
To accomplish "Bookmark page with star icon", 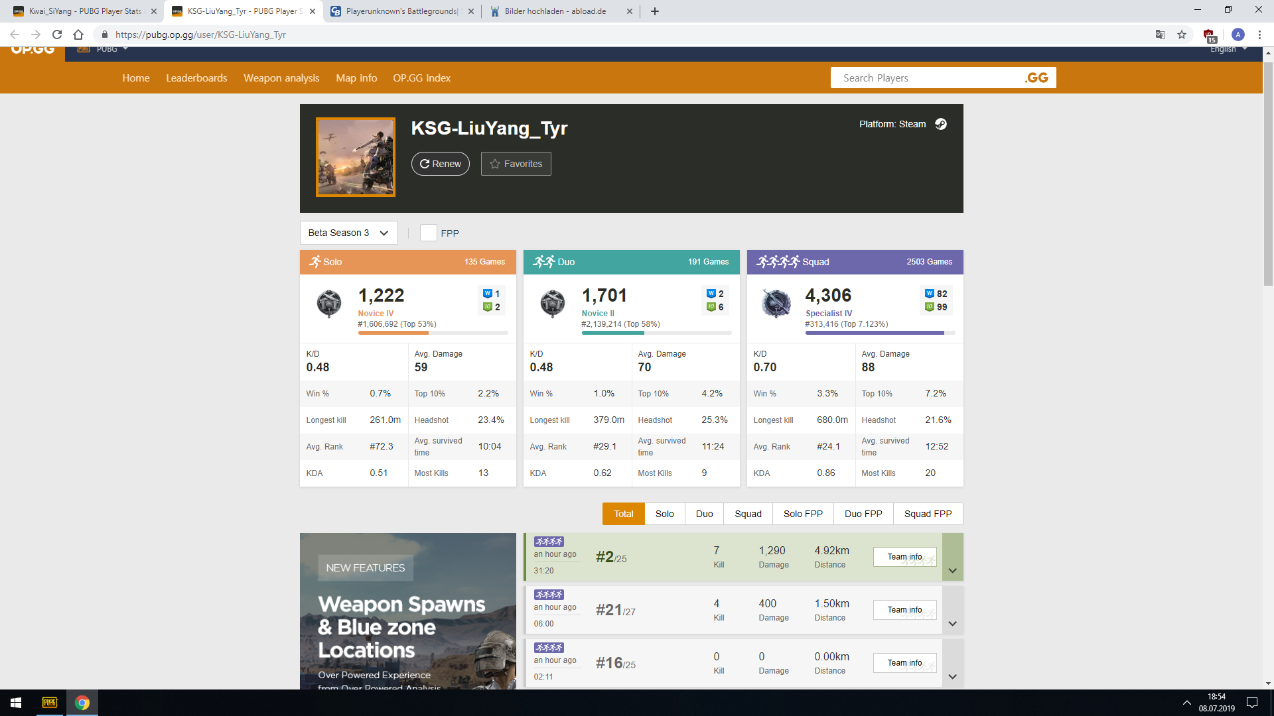I will pyautogui.click(x=1182, y=34).
